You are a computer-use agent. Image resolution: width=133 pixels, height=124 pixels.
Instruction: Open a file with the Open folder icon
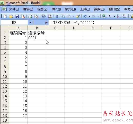coord(11,16)
